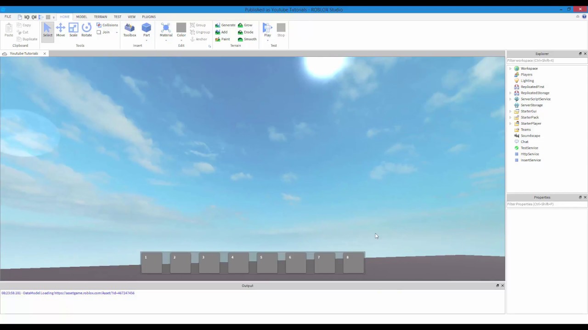Select ServerStorage in the Explorer

[531, 105]
